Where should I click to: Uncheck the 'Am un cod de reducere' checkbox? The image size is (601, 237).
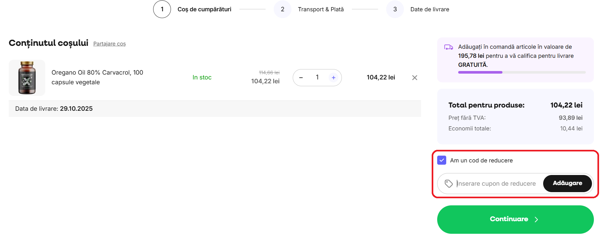(441, 160)
